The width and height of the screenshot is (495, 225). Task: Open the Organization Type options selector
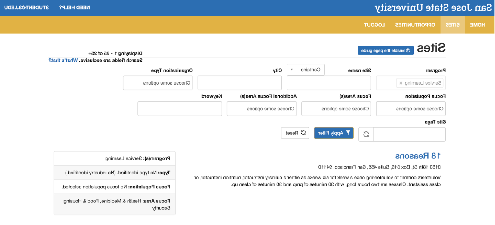[x=158, y=83]
